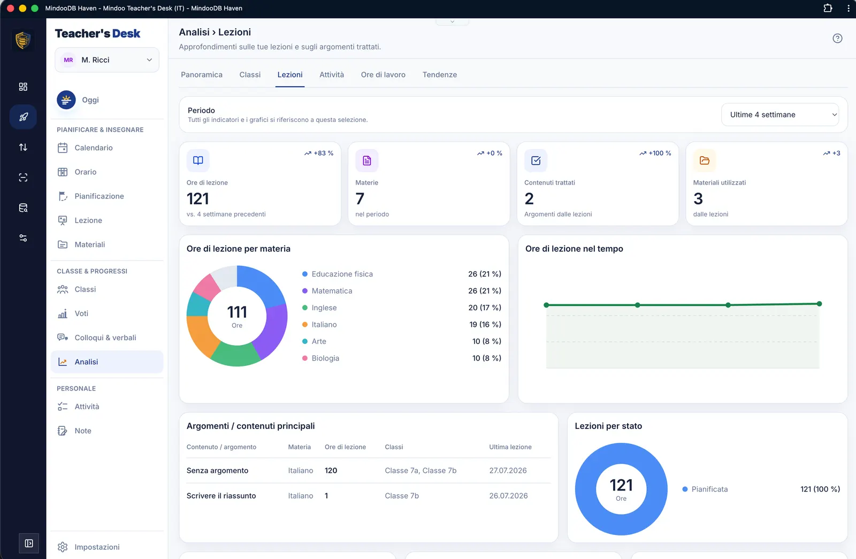
Task: Select the Senza argomento table row
Action: 368,471
